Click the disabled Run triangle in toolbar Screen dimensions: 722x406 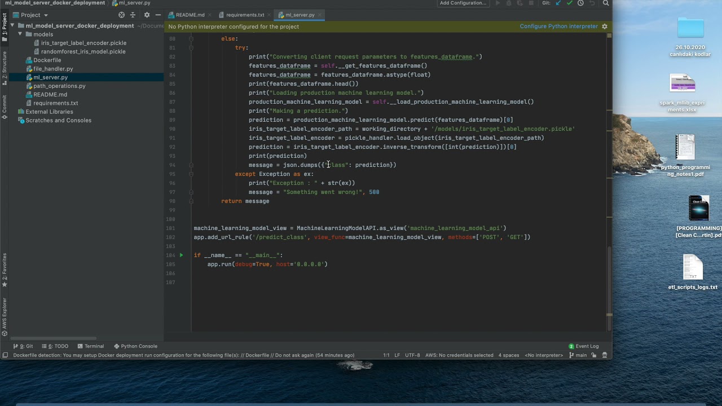498,3
